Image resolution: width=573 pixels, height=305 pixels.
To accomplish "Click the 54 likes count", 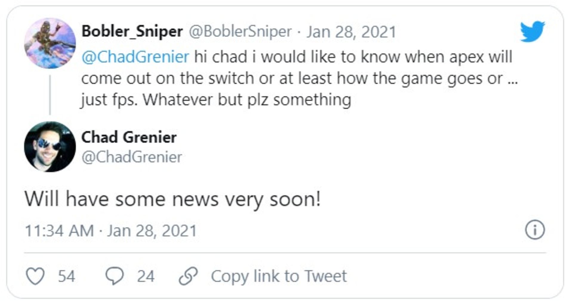I will pos(66,276).
